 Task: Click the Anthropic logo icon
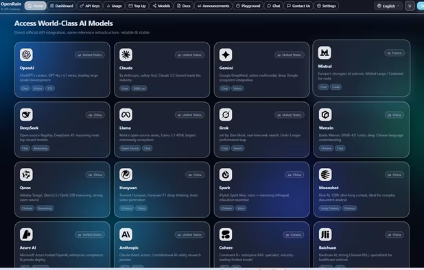pos(126,234)
